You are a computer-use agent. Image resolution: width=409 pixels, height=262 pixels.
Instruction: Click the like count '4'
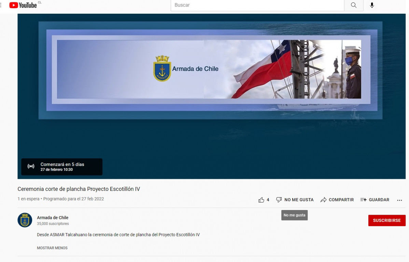[x=268, y=200]
